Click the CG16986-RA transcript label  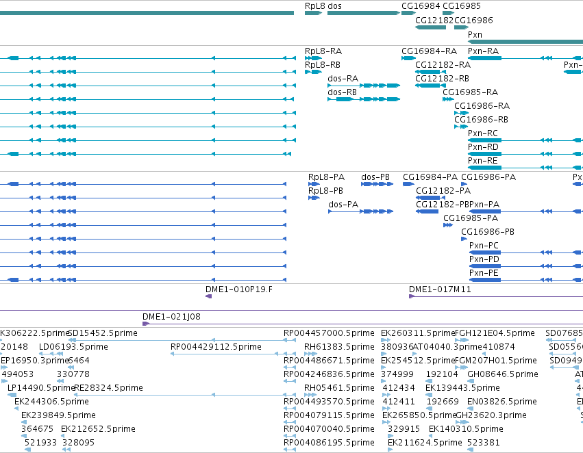482,106
